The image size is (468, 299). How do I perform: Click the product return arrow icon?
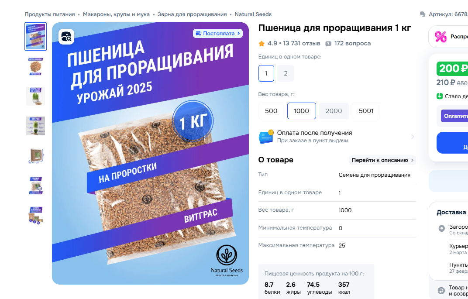click(441, 290)
